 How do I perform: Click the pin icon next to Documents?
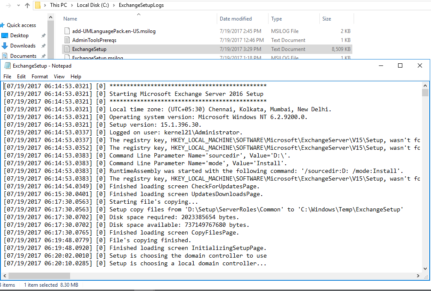pos(43,56)
